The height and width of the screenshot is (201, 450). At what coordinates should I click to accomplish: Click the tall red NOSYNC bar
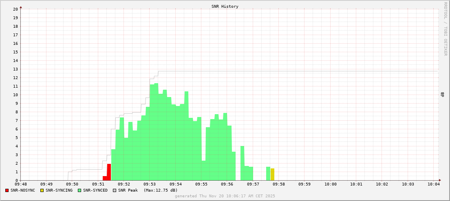click(109, 172)
